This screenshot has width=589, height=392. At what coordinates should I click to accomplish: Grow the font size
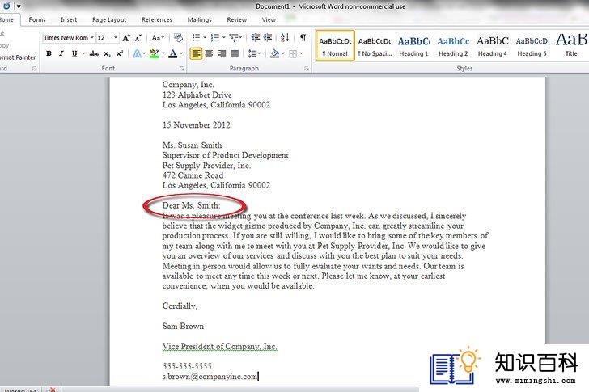click(126, 38)
